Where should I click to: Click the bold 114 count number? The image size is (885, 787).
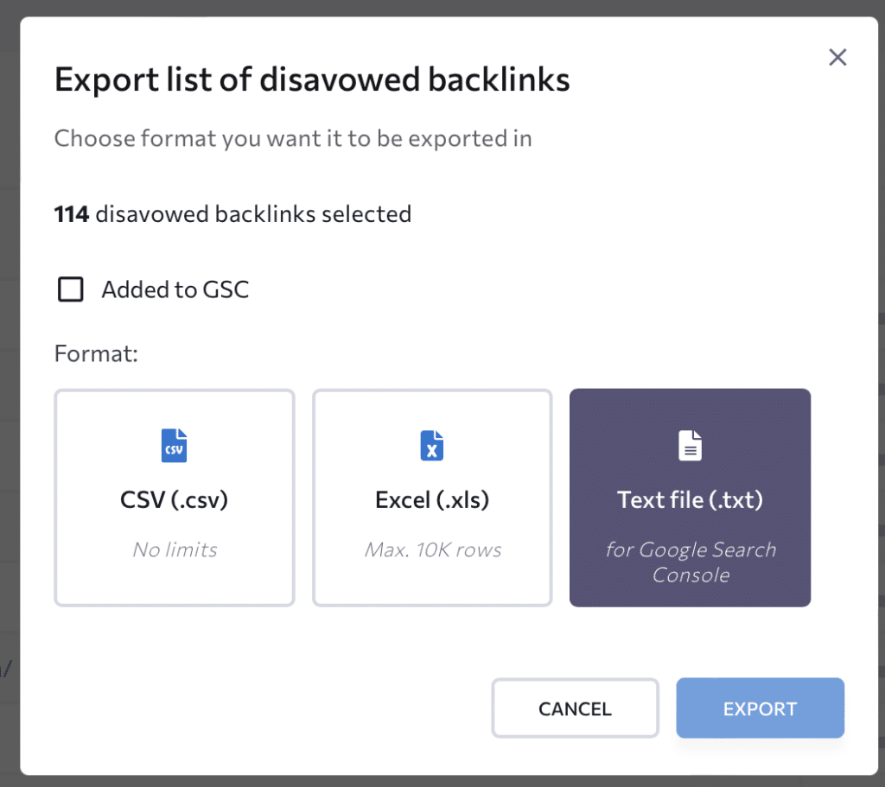click(x=72, y=214)
